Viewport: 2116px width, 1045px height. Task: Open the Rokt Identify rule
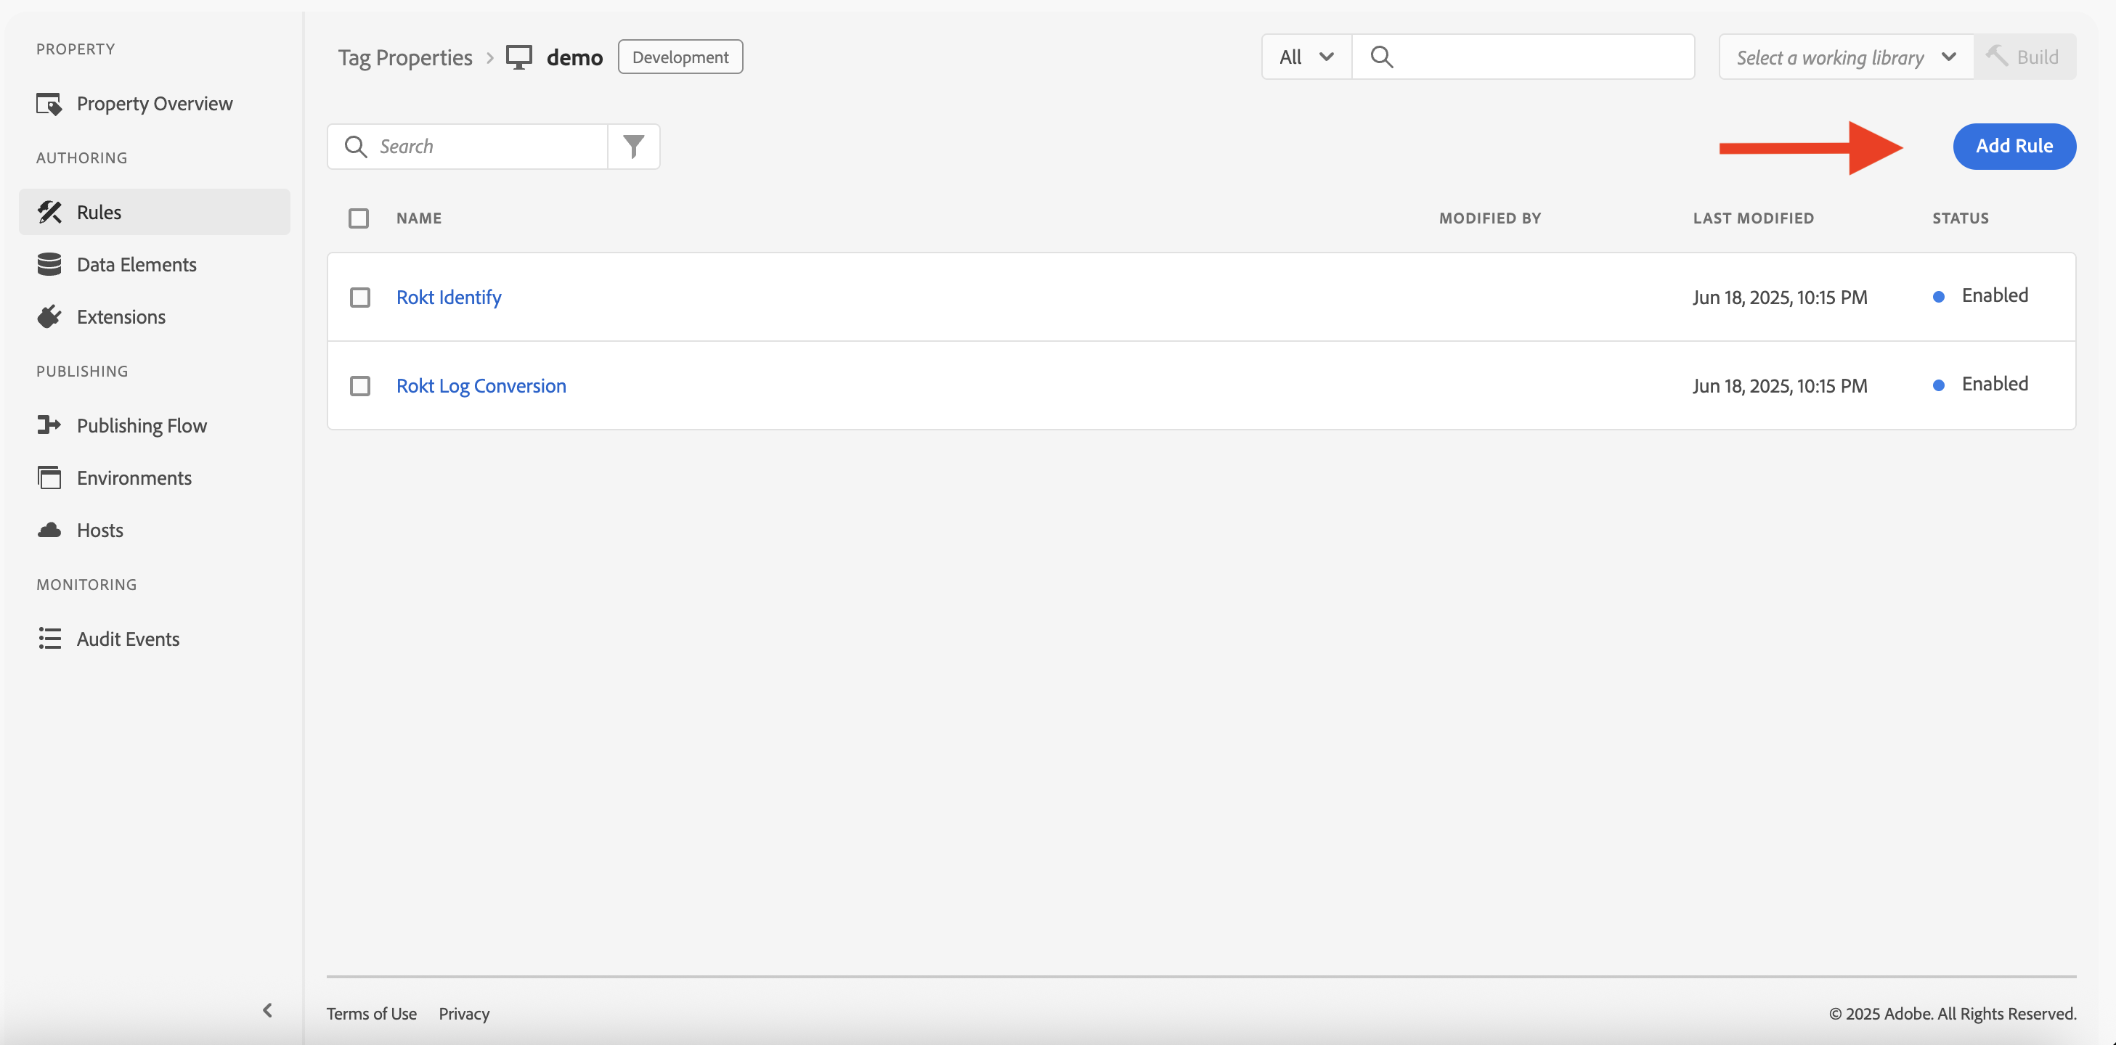click(449, 297)
